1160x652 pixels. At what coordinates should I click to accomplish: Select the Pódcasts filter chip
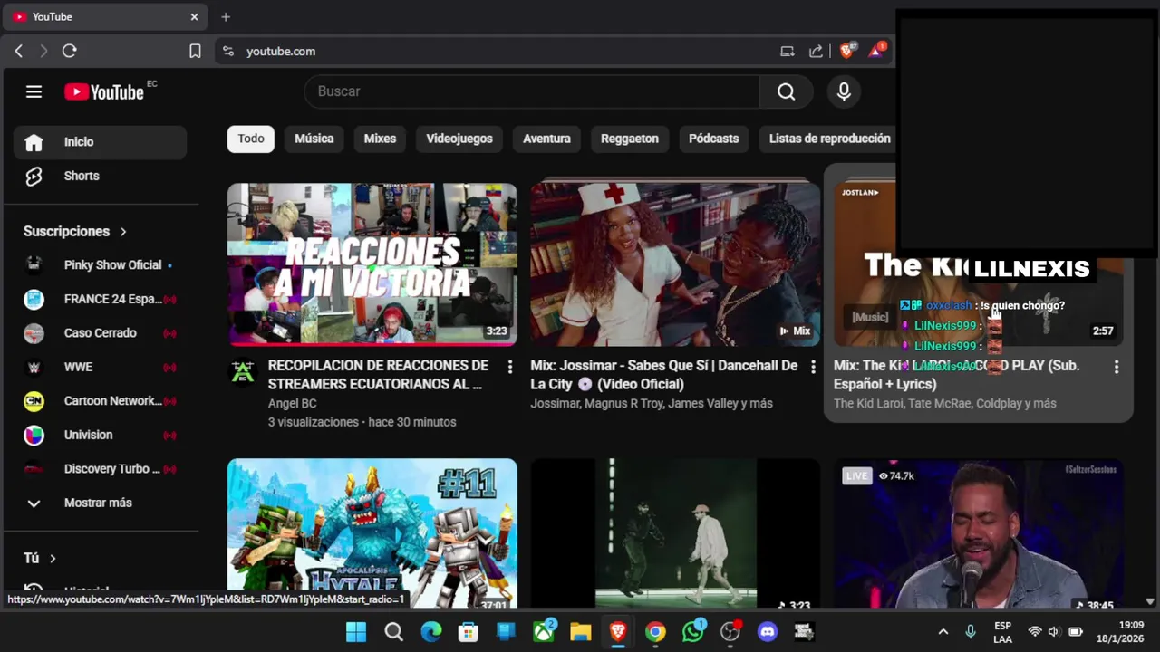click(x=714, y=139)
